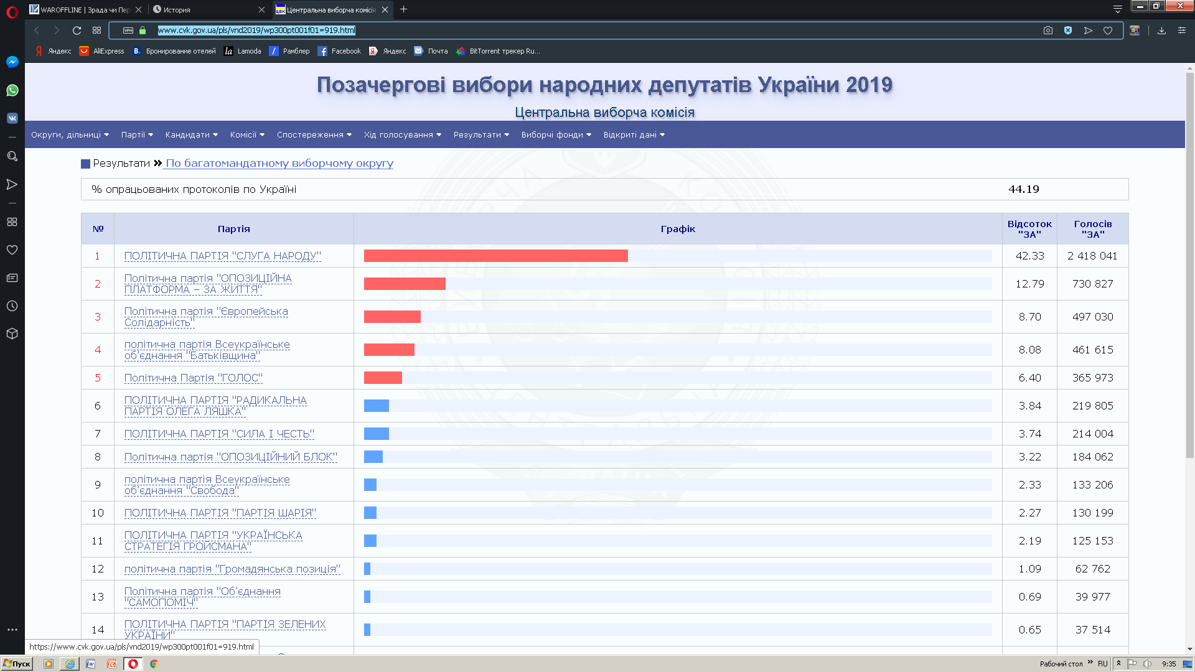This screenshot has height=672, width=1195.
Task: Add page to bookmarks with heart icon
Action: (1108, 30)
